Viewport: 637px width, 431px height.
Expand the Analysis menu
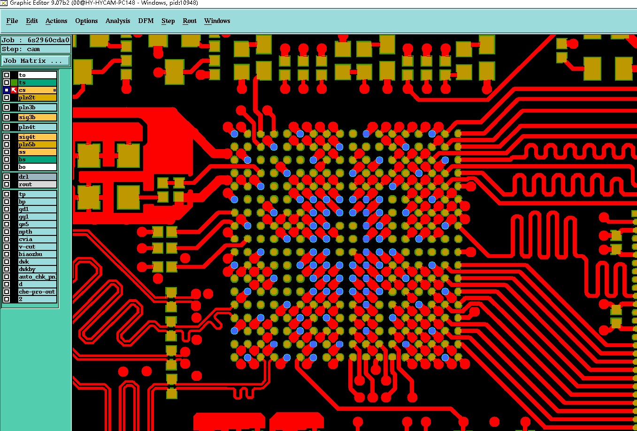(x=118, y=21)
